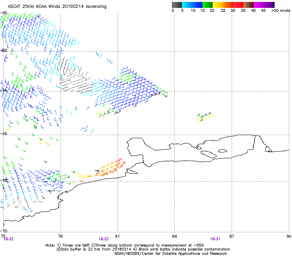The width and height of the screenshot is (292, 256).
Task: Click the legend label '25'
Action: pos(223,11)
